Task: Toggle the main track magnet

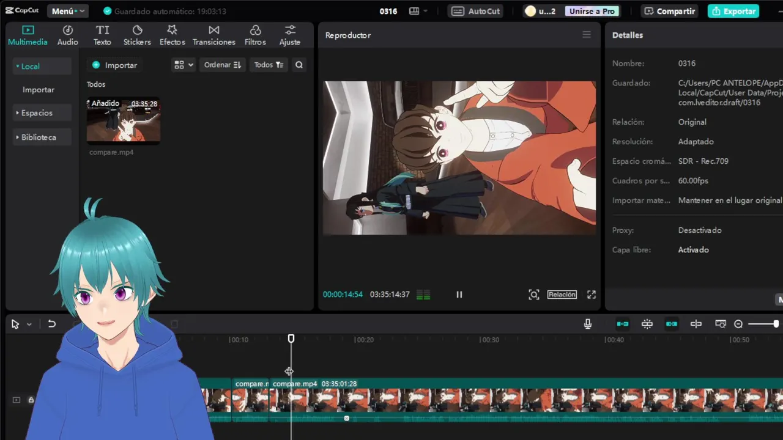Action: [623, 324]
